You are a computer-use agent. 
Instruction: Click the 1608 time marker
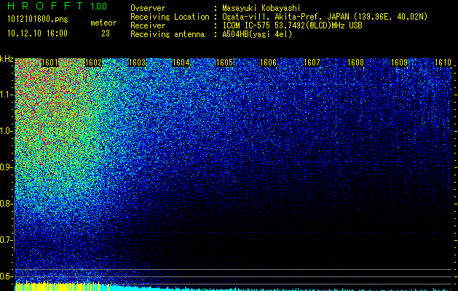[356, 63]
